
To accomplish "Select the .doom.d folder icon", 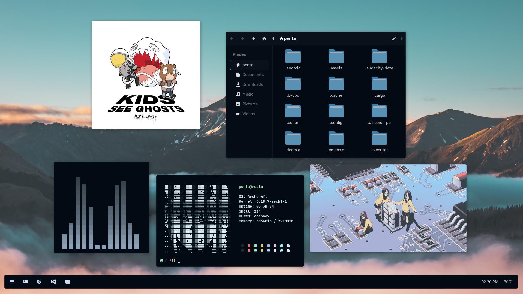I will pyautogui.click(x=293, y=138).
